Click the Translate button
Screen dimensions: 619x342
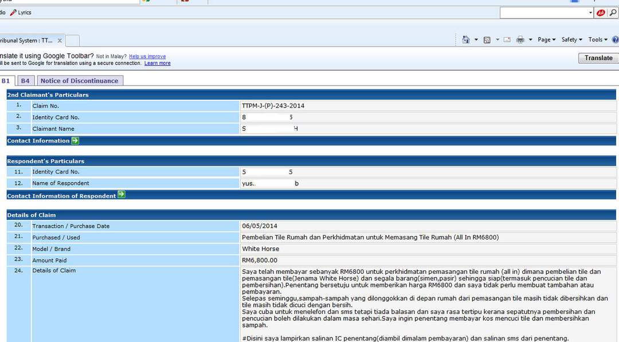coord(598,58)
